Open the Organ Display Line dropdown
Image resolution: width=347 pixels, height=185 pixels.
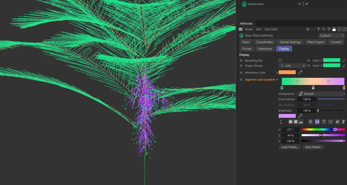tap(292, 66)
